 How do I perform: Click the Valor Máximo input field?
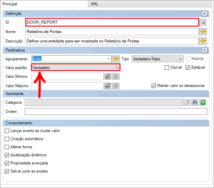[x=68, y=86]
